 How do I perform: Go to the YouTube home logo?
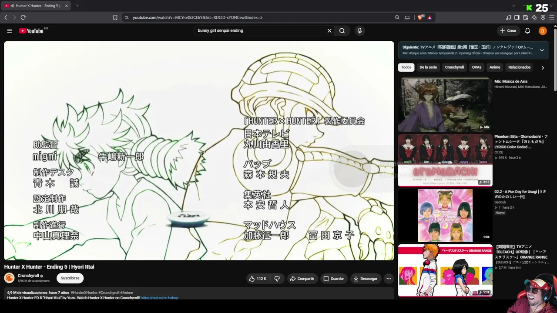(31, 31)
